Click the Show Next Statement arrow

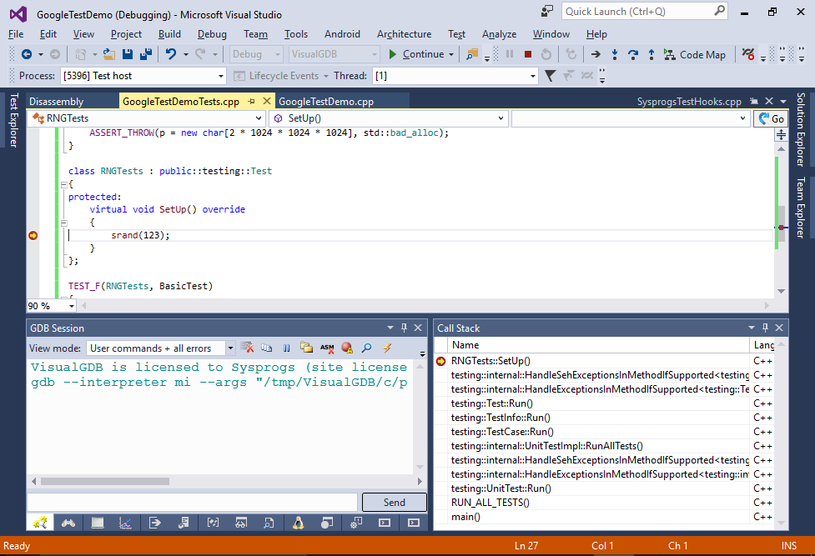(x=596, y=54)
